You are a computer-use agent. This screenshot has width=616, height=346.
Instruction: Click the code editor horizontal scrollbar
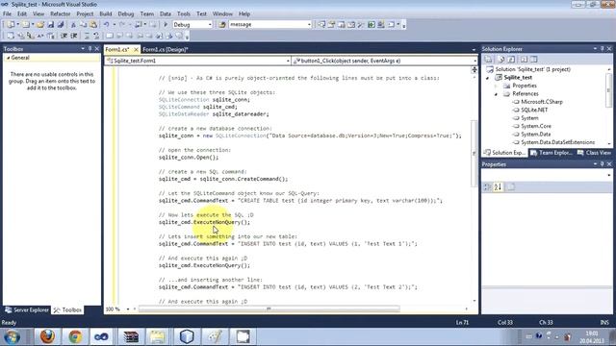point(269,309)
